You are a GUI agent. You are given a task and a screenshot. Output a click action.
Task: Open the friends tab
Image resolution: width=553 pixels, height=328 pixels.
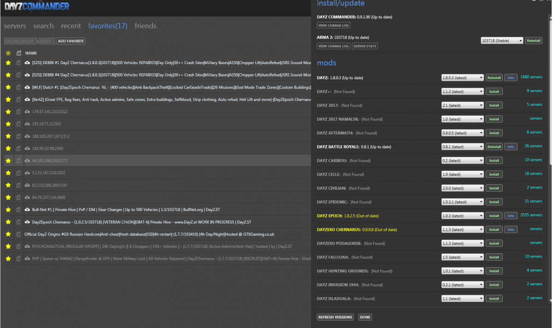pyautogui.click(x=145, y=26)
